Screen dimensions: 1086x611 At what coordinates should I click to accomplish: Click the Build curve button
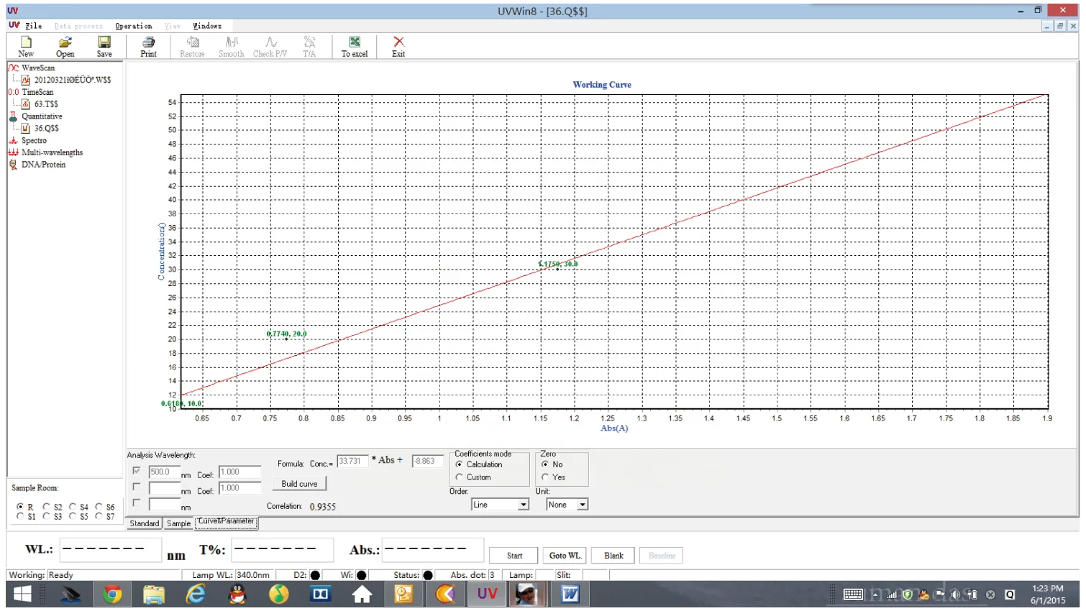click(299, 484)
